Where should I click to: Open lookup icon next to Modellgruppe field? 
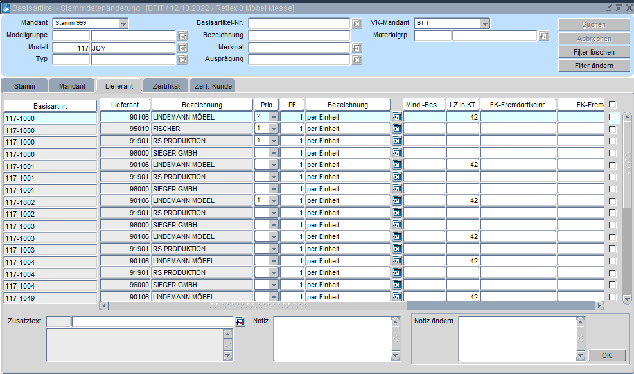[x=182, y=36]
